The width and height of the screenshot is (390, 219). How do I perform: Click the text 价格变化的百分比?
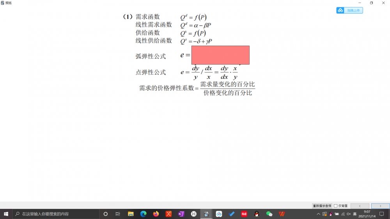(x=228, y=93)
